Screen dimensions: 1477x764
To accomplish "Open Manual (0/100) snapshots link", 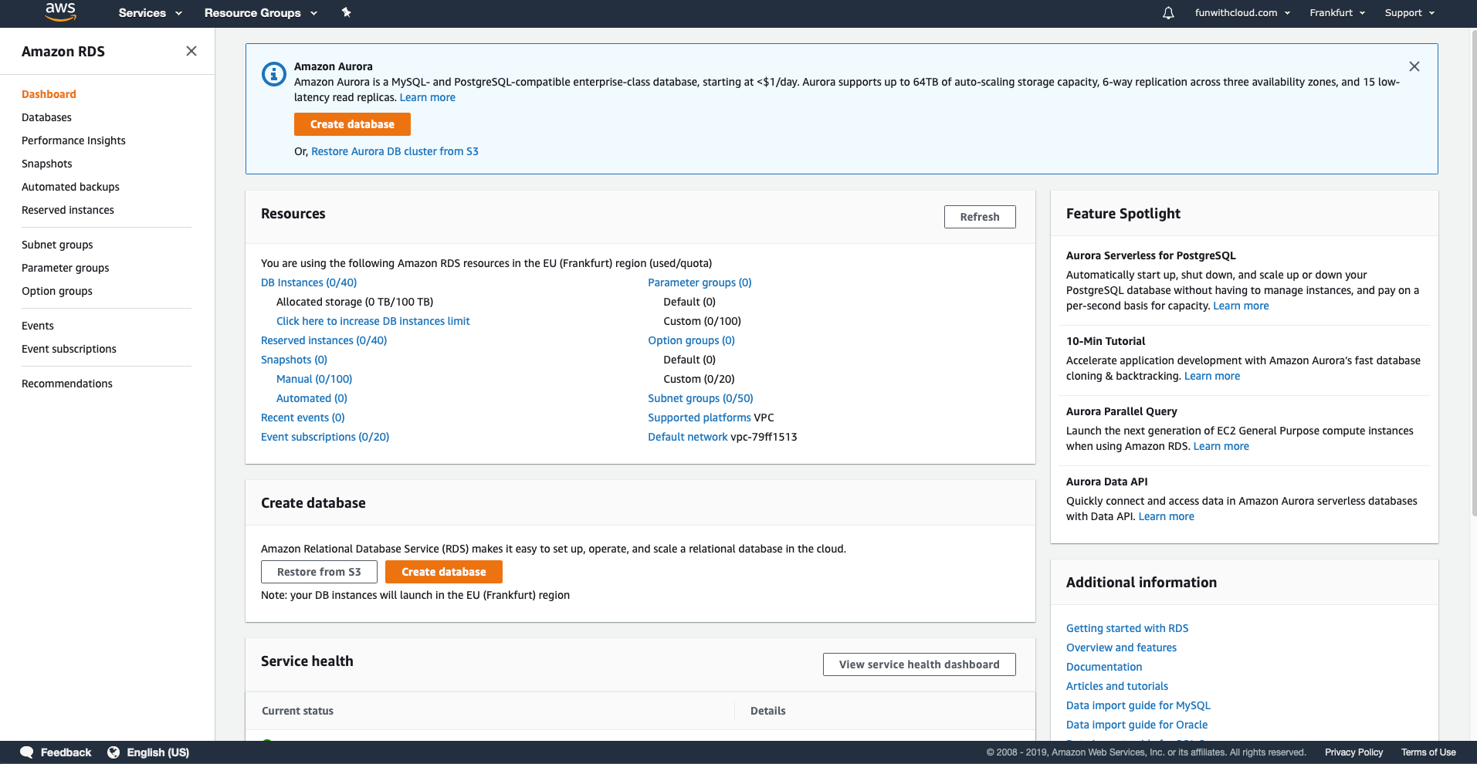I will (314, 379).
